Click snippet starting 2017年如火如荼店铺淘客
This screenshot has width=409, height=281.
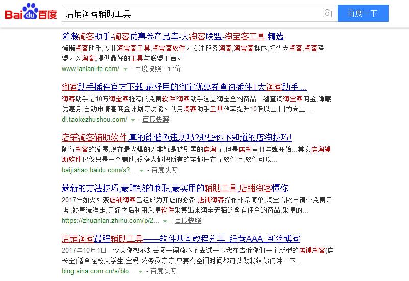click(197, 205)
